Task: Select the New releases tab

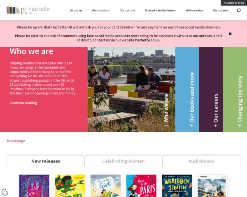Action: 46,161
